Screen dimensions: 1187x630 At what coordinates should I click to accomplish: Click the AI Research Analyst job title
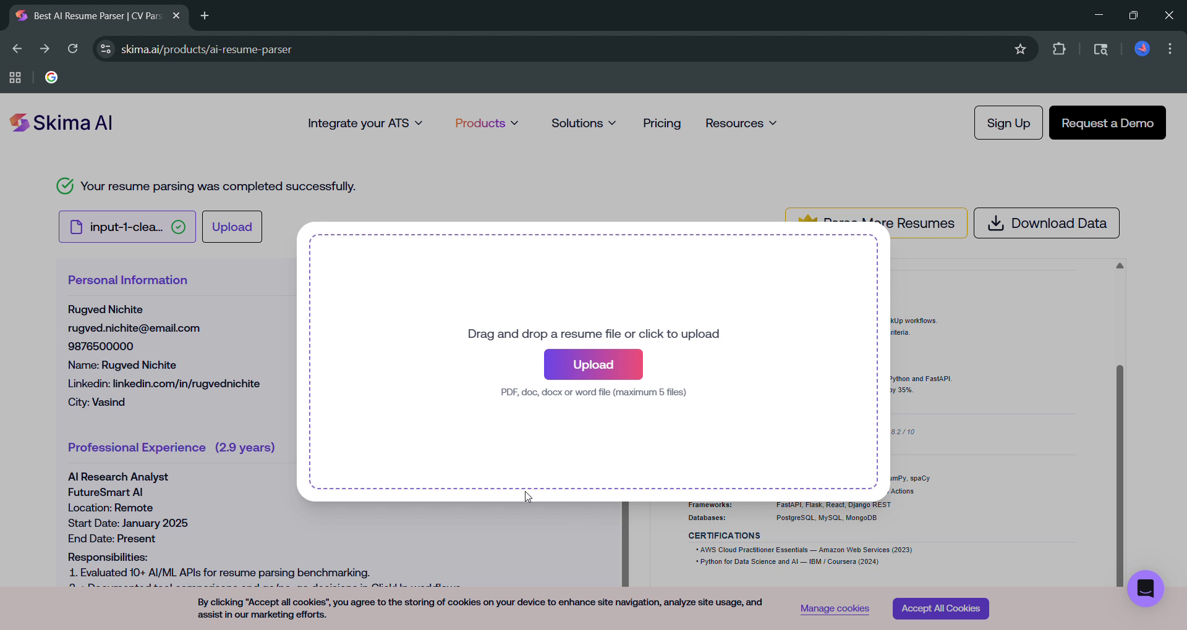117,477
